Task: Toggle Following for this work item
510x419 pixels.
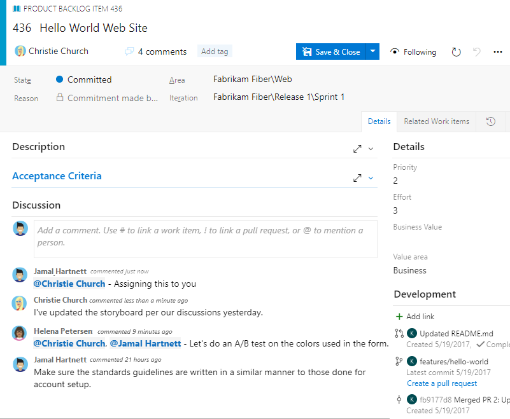Action: click(x=413, y=52)
